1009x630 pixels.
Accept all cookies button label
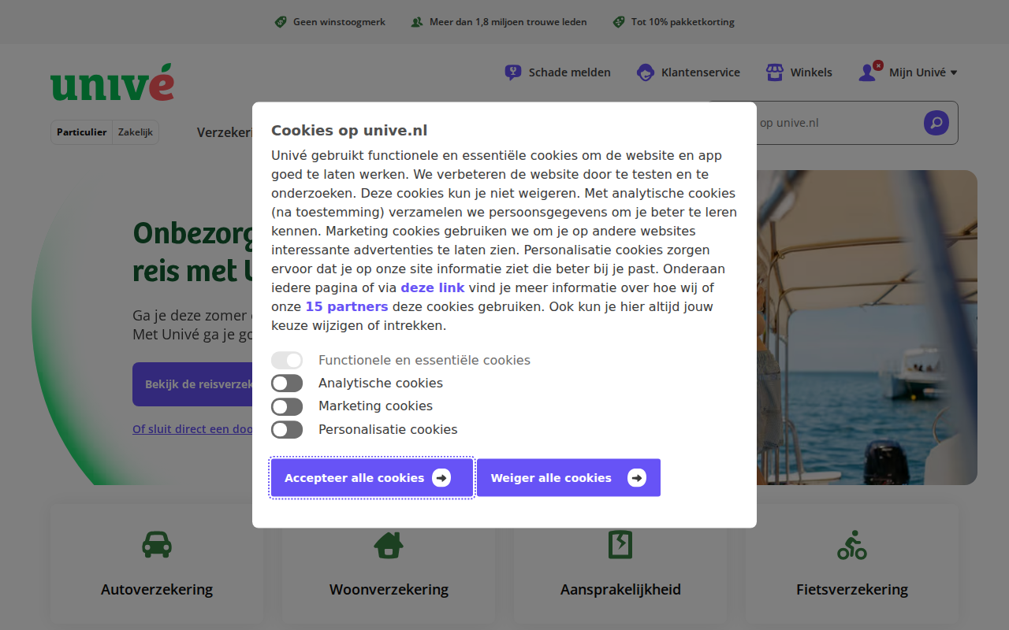point(355,478)
